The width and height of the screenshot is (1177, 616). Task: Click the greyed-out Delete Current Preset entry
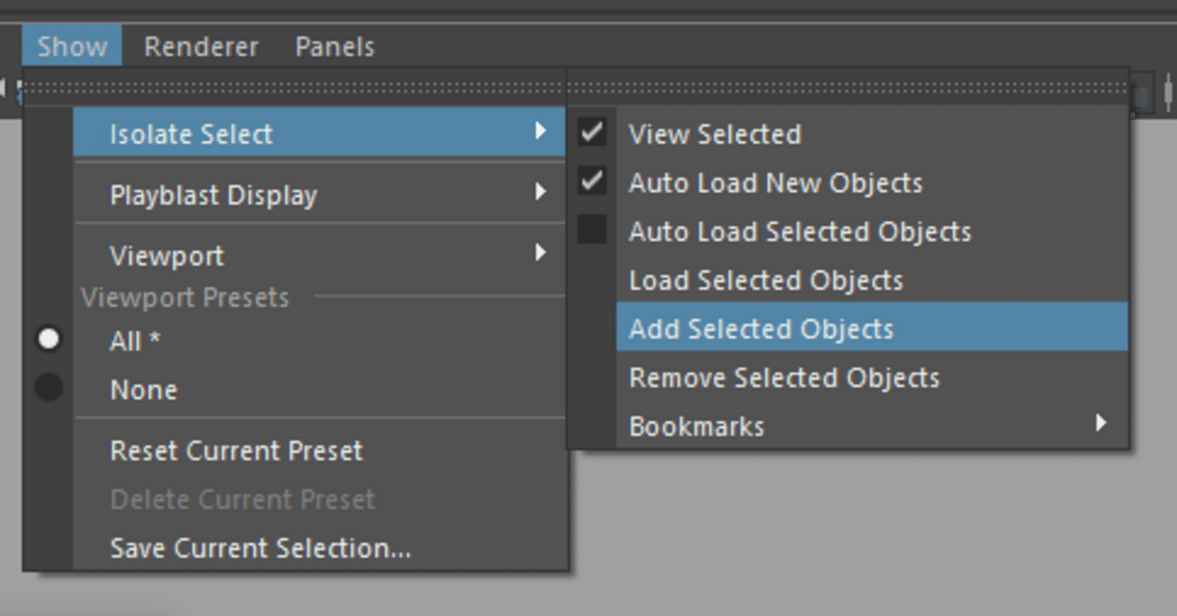click(x=242, y=499)
